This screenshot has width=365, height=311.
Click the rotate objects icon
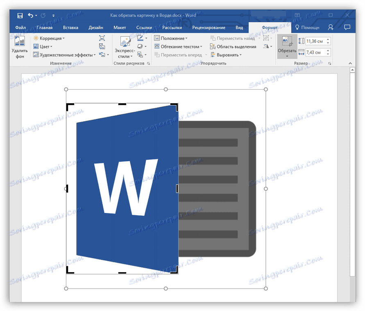pyautogui.click(x=266, y=46)
